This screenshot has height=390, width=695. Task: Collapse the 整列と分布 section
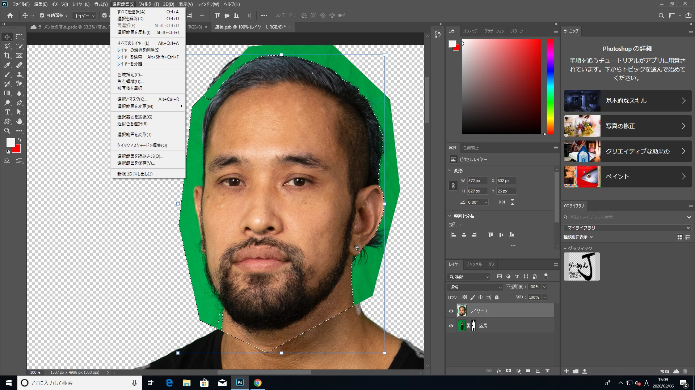coord(450,216)
